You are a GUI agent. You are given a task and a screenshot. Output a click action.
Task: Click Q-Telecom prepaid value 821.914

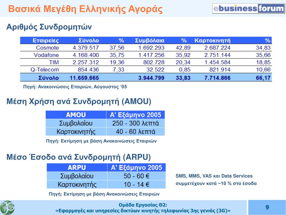220,70
